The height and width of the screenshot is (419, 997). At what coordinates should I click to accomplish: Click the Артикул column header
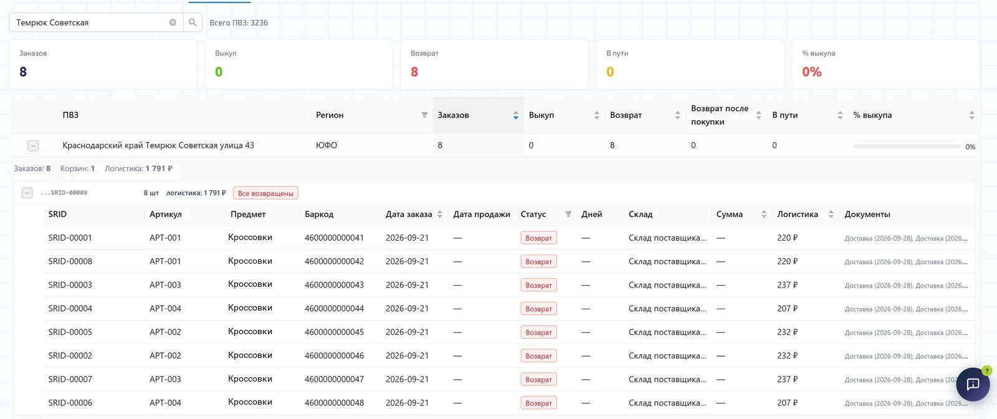pos(166,214)
